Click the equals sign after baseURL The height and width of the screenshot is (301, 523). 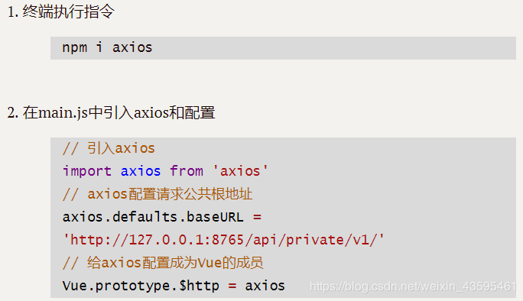[x=257, y=217]
